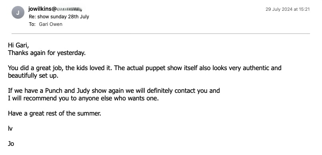
Task: Click the blurred domain of sender's email
Action: click(70, 9)
